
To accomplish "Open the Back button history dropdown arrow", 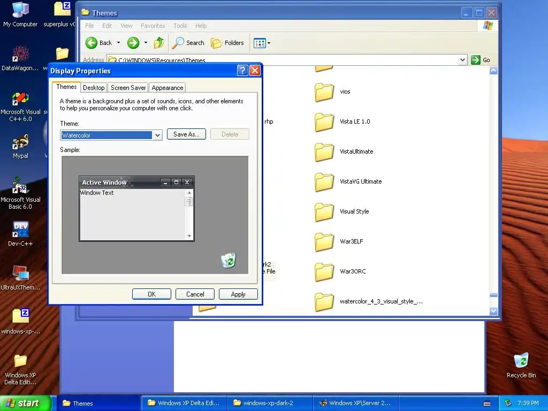I will (x=118, y=43).
